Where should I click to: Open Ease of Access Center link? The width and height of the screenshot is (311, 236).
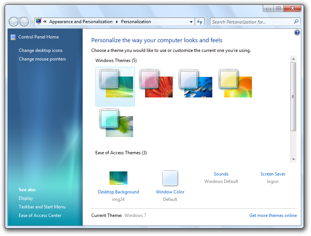point(40,215)
